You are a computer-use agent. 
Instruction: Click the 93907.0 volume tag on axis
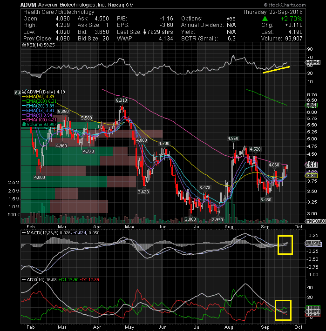(x=315, y=221)
